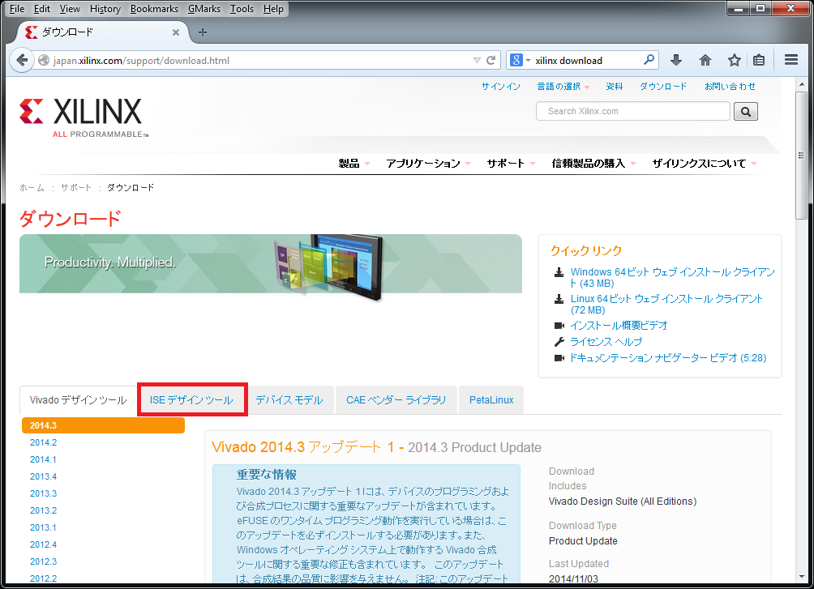Open the Edit menu

pyautogui.click(x=42, y=9)
